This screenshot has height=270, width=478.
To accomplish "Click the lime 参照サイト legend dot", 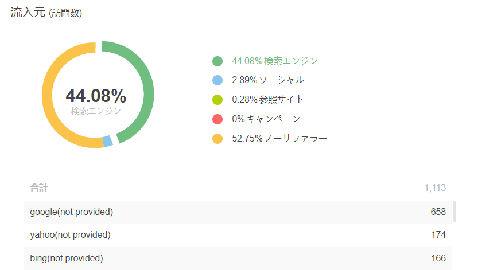I will 217,100.
